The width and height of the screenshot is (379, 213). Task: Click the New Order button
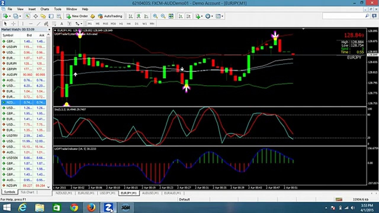tap(77, 16)
